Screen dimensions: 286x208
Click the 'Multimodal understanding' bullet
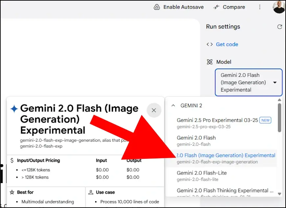[x=48, y=202]
